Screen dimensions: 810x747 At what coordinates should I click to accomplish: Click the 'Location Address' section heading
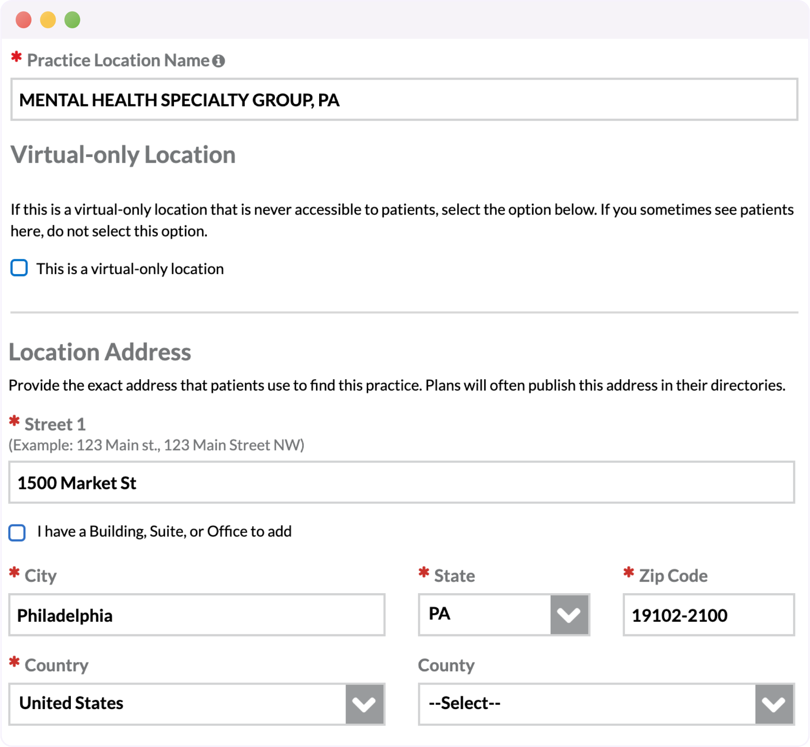100,352
